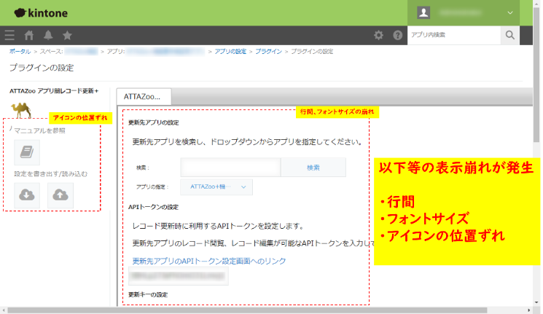Expand the user account dropdown chevron
543x314 pixels.
(510, 13)
